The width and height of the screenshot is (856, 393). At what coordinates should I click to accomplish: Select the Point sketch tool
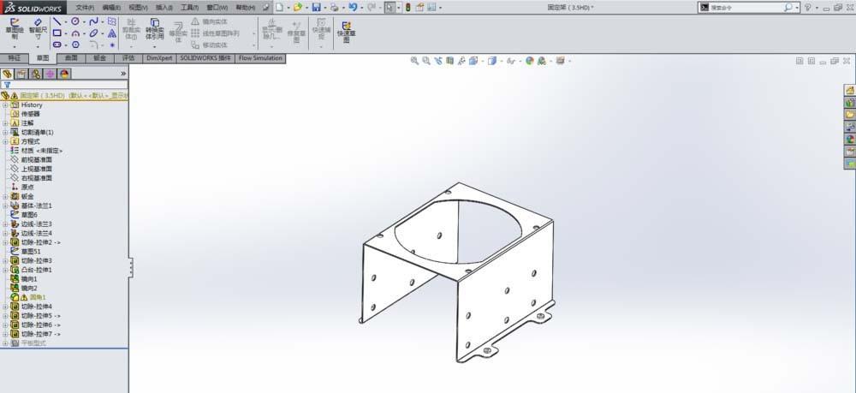tap(112, 45)
